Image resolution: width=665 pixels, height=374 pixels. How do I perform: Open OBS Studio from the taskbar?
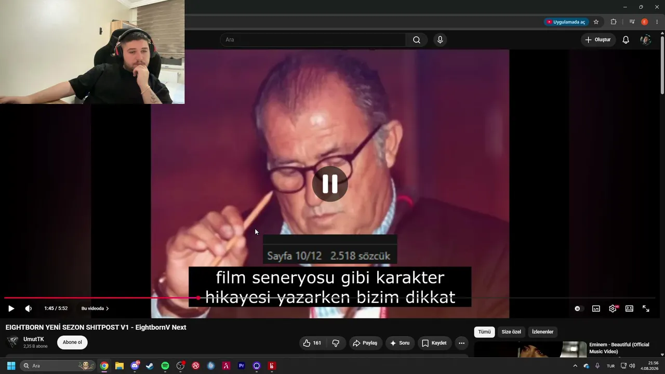[x=180, y=366]
